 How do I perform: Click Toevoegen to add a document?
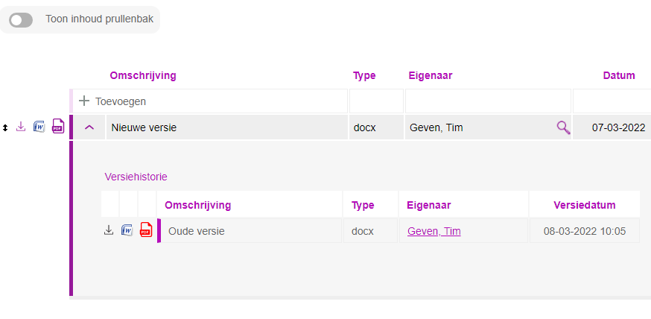pyautogui.click(x=121, y=101)
